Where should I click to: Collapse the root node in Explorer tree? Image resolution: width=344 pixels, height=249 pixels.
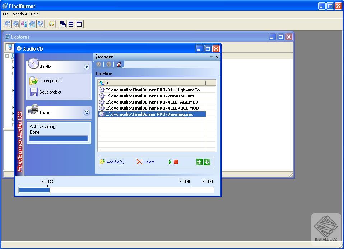(x=7, y=56)
